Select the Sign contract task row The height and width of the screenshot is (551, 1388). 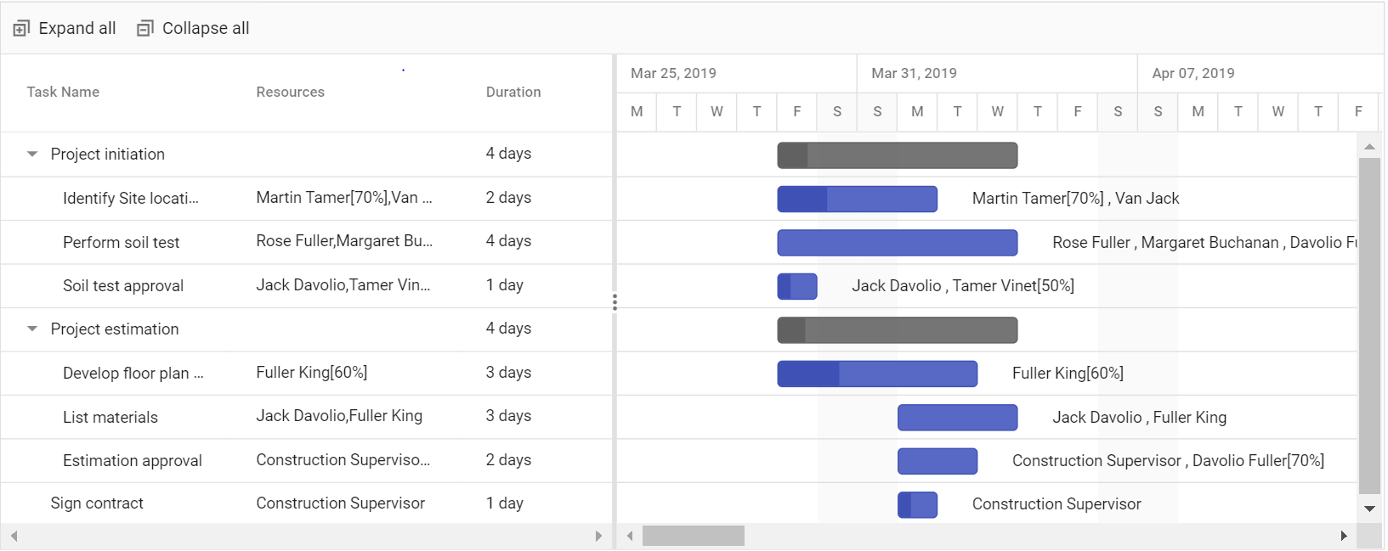point(306,503)
